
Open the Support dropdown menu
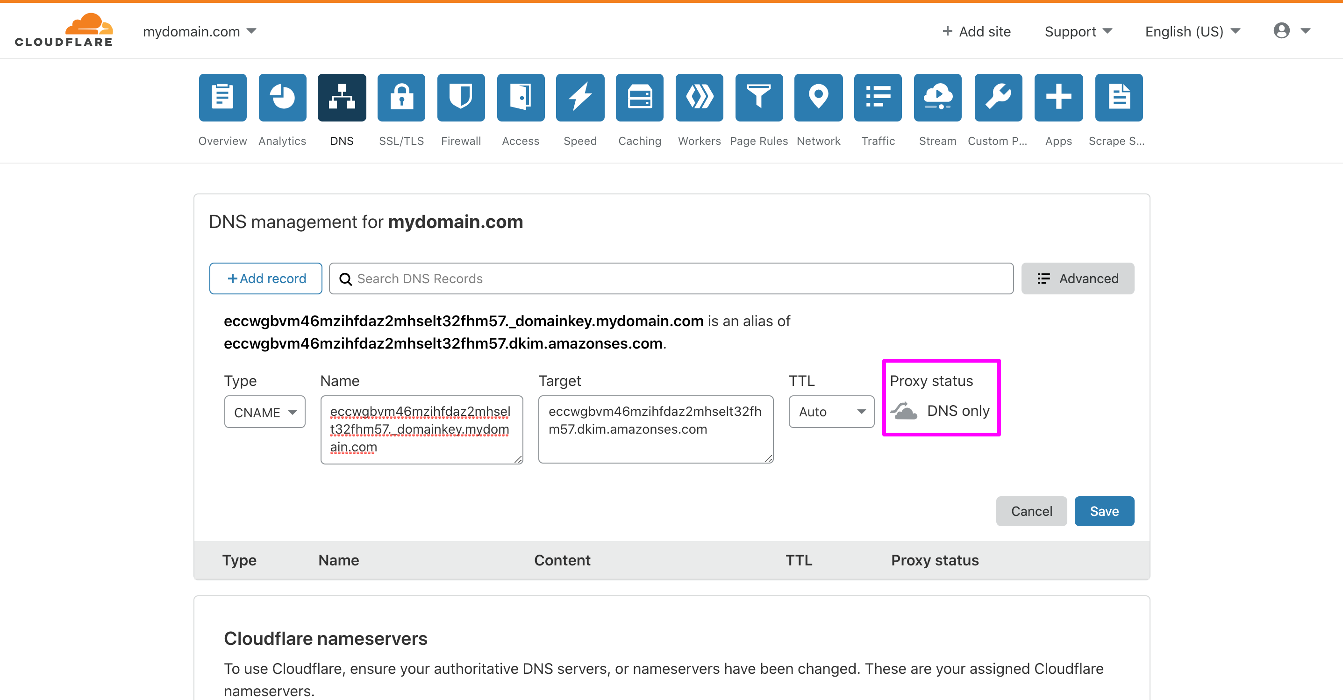(x=1079, y=32)
